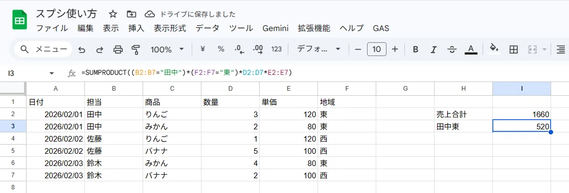This screenshot has width=569, height=193.
Task: Open the 編集 menu
Action: [85, 29]
